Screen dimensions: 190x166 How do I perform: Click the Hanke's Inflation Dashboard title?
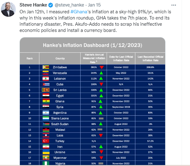click(92, 45)
